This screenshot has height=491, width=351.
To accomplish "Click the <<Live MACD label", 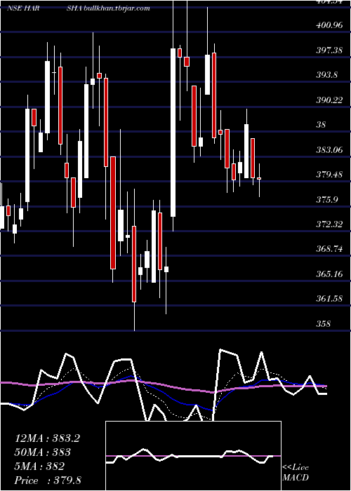I will pos(296,473).
